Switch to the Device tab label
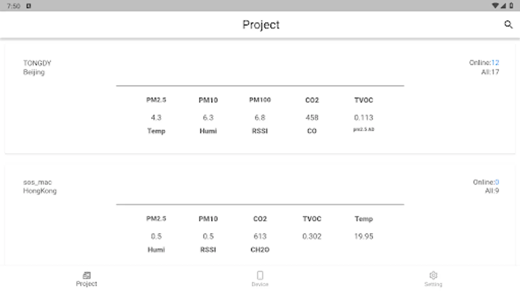 [x=260, y=284]
